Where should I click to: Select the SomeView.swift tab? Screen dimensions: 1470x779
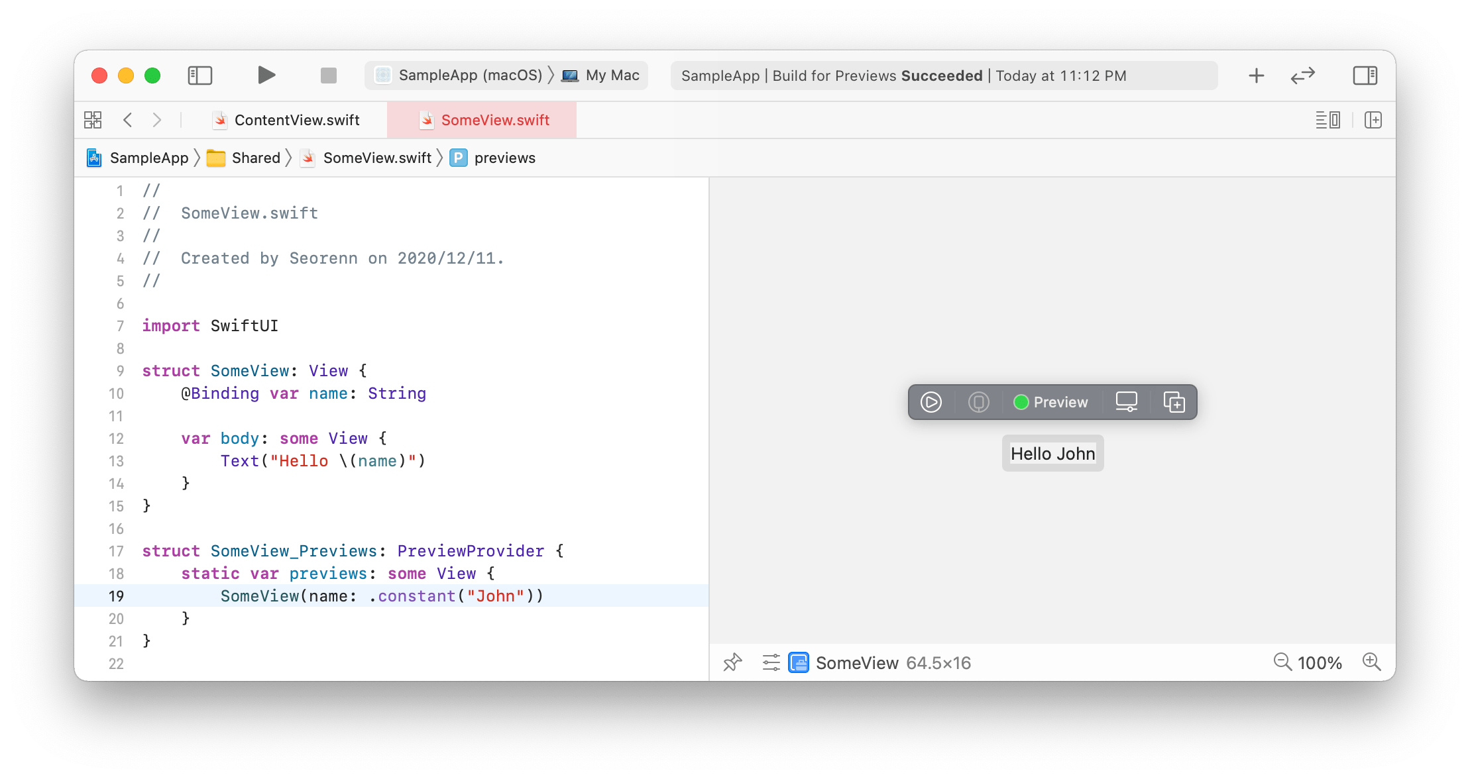pos(494,120)
